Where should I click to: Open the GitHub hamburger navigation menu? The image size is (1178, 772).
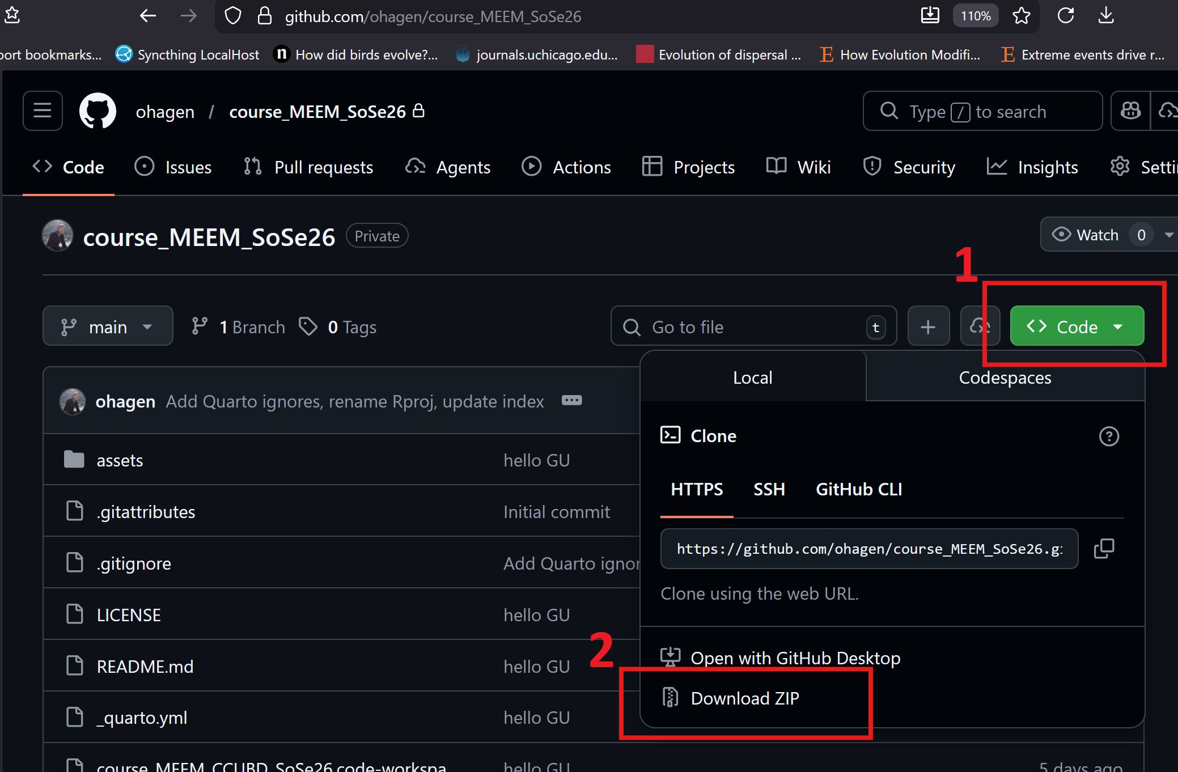[43, 111]
